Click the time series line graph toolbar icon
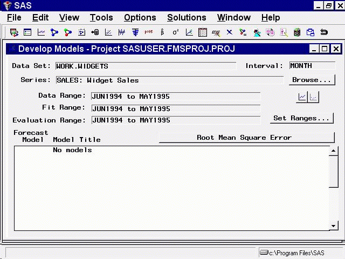This screenshot has width=345, height=259. pyautogui.click(x=41, y=32)
